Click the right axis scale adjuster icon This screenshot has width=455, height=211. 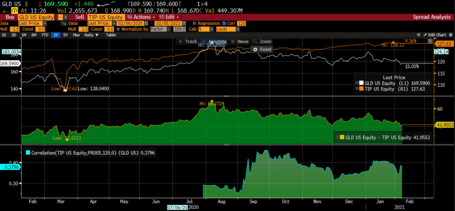(x=430, y=41)
